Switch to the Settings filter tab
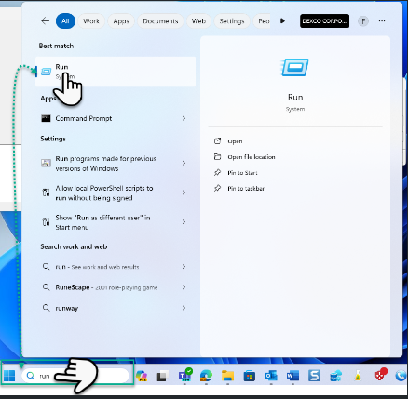Viewport: 408px width, 399px height. click(x=232, y=21)
